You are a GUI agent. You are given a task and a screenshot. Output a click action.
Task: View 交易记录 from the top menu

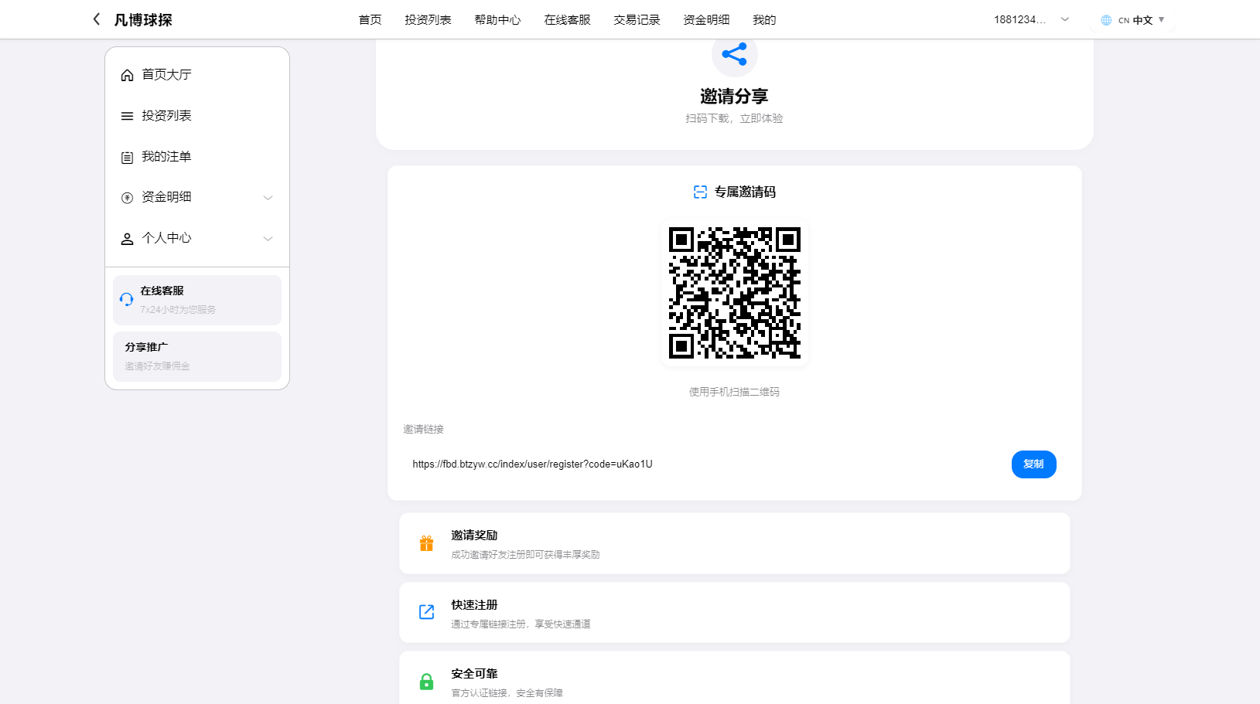coord(637,20)
